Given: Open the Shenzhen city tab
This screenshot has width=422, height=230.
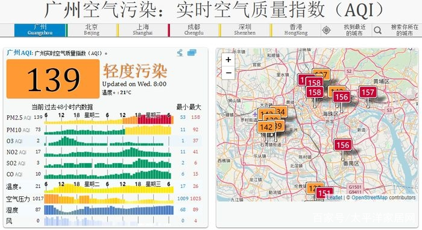Looking at the screenshot, I should (245, 30).
